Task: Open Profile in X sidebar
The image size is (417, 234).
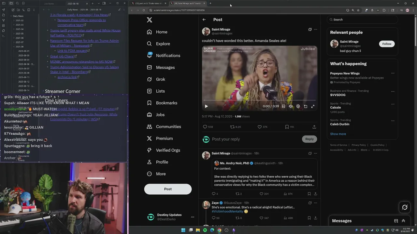Action: point(158,162)
